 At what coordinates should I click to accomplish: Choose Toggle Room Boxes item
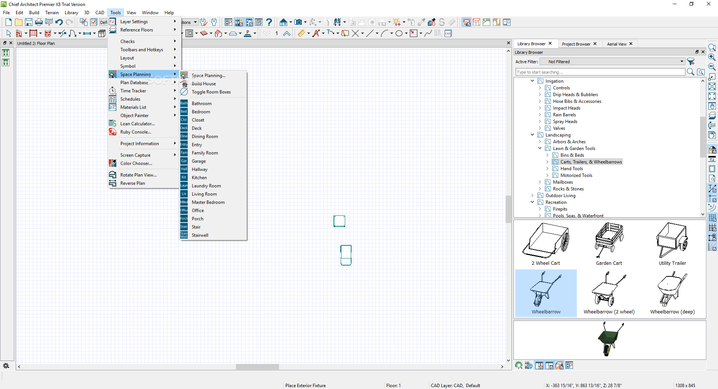click(211, 92)
